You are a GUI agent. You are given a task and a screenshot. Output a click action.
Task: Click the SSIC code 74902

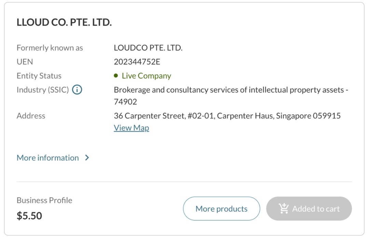coord(125,102)
